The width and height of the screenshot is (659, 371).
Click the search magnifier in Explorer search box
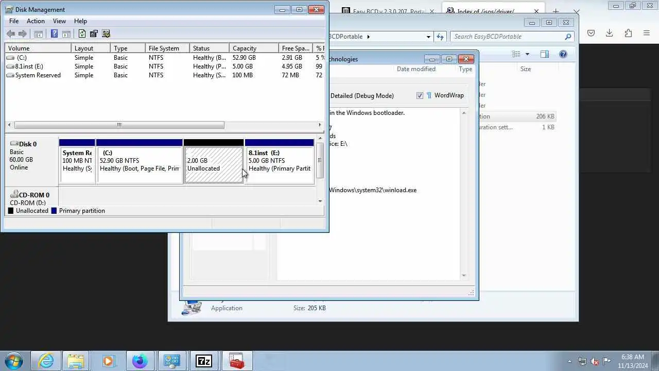click(x=568, y=37)
